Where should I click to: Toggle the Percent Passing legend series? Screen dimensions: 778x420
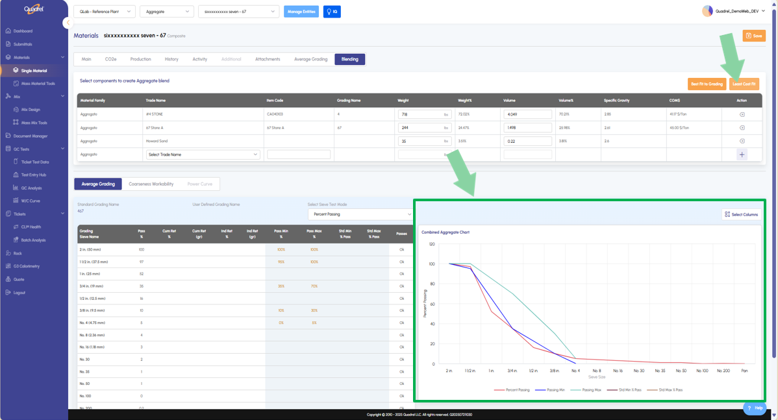coord(515,389)
